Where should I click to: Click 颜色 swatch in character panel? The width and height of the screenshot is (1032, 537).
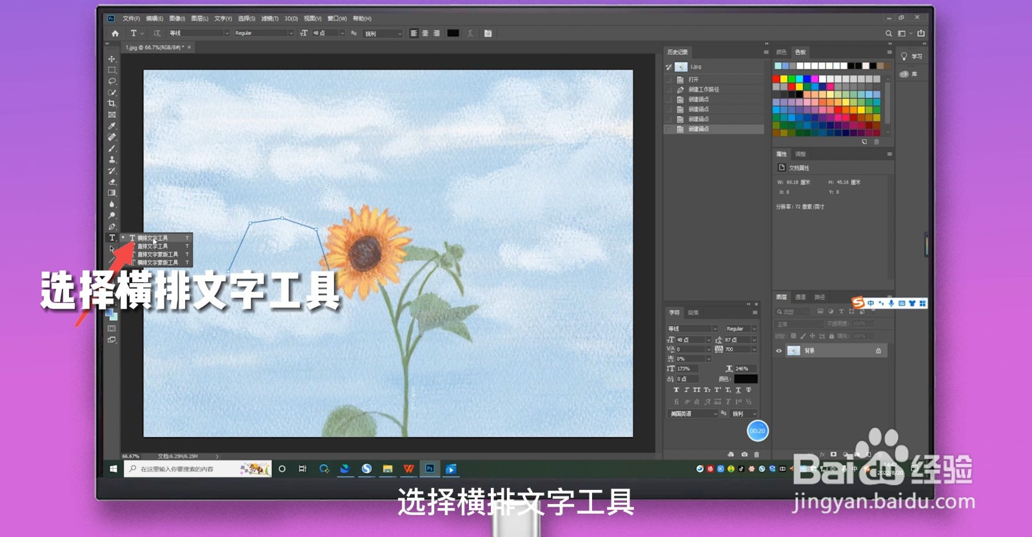(x=746, y=379)
